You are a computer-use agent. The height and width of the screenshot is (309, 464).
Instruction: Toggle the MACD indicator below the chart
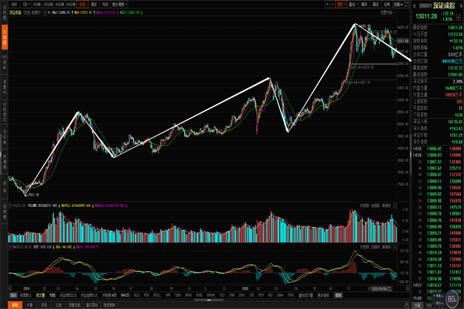[x=124, y=294]
